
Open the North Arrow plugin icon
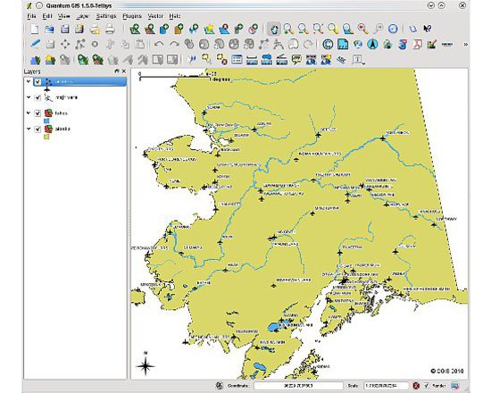pyautogui.click(x=372, y=44)
